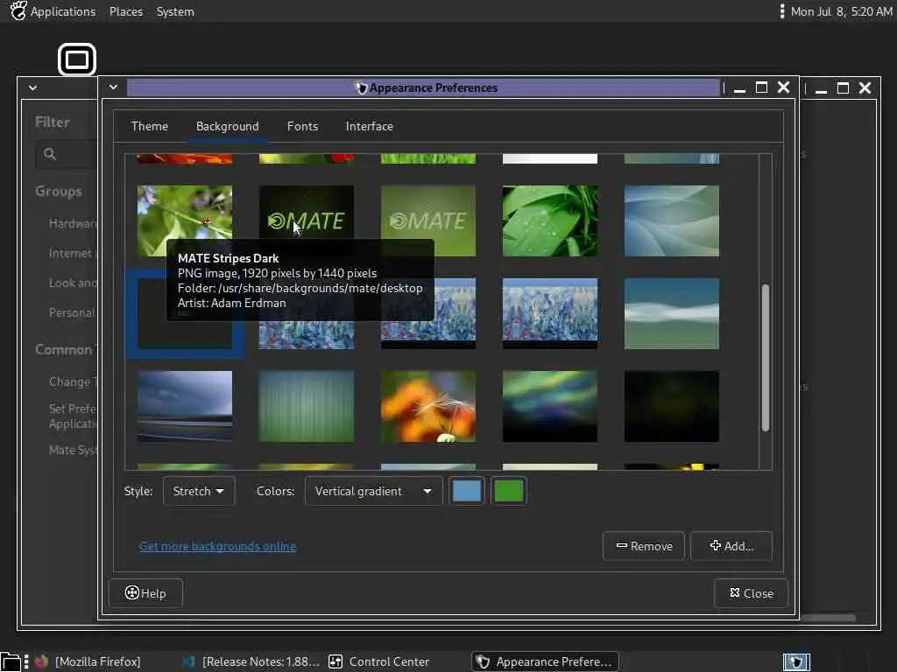Image resolution: width=897 pixels, height=672 pixels.
Task: Click the Add... button
Action: 731,546
